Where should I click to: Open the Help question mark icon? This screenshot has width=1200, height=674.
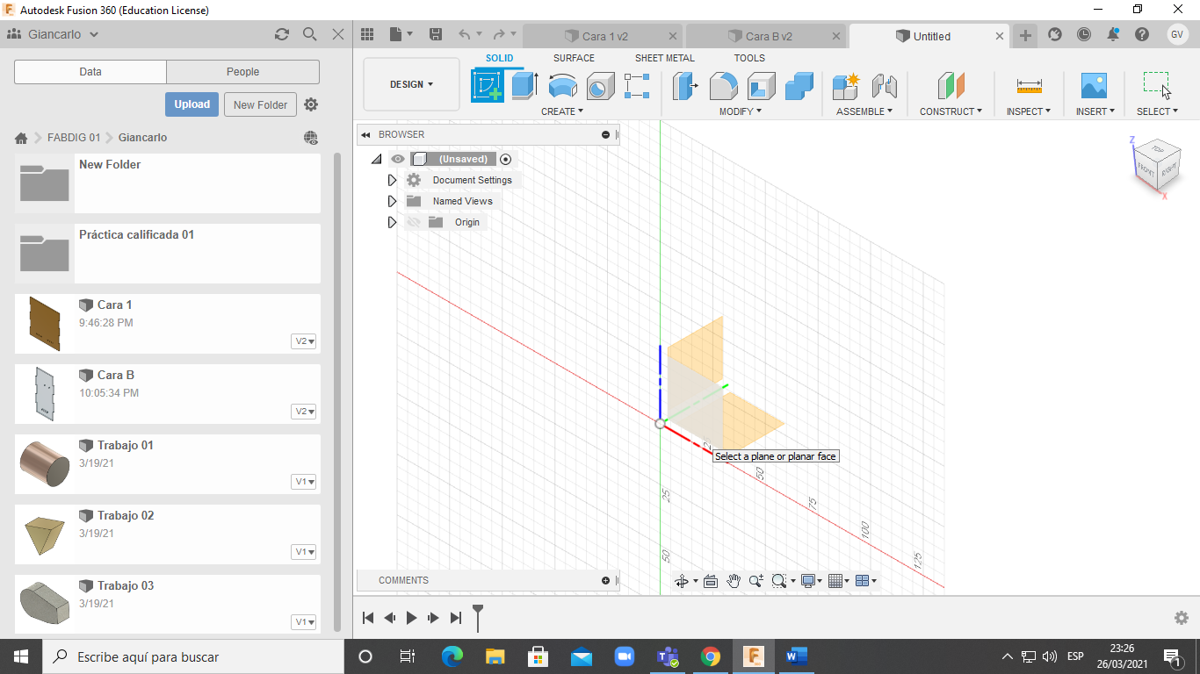coord(1142,35)
